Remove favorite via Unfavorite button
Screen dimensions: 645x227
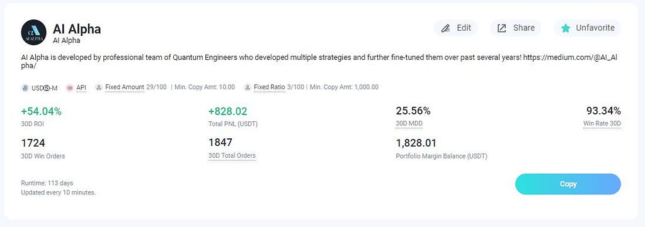coord(588,28)
